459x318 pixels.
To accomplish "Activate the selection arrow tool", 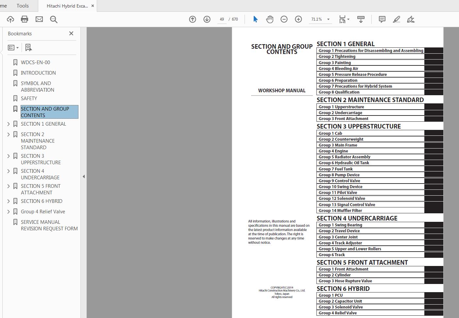I will click(x=255, y=19).
